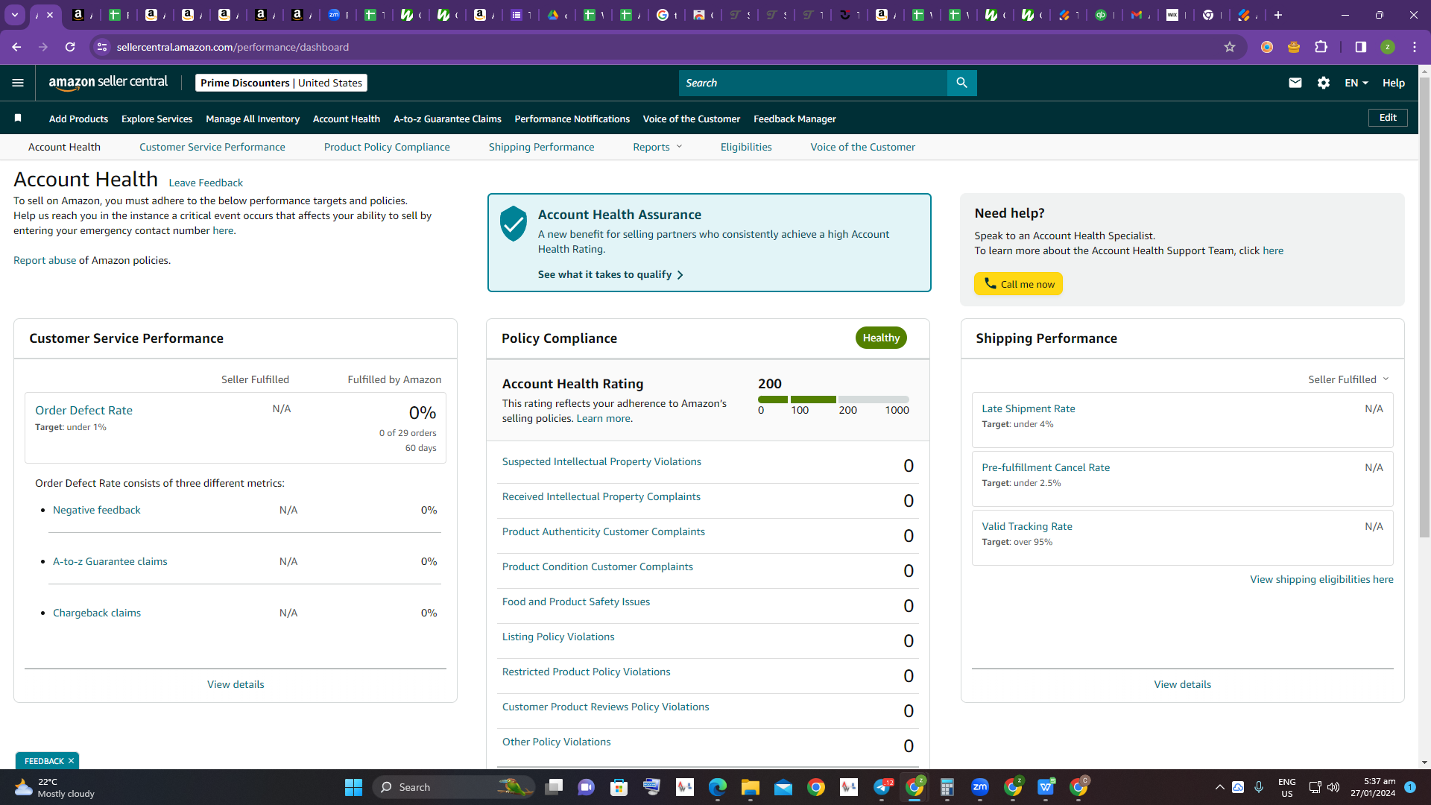Click the bear extension icon in toolbar
The image size is (1431, 805).
(1294, 47)
